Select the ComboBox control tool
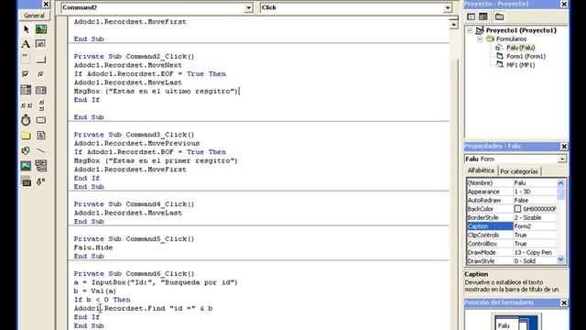Viewport: 586px width, 330px height. 26,90
